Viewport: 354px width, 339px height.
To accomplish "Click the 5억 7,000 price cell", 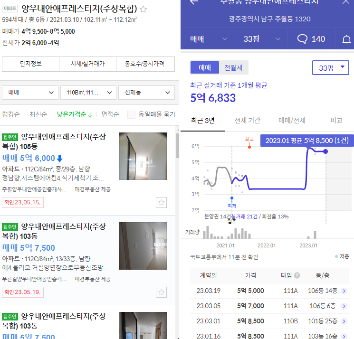I will pyautogui.click(x=250, y=306).
